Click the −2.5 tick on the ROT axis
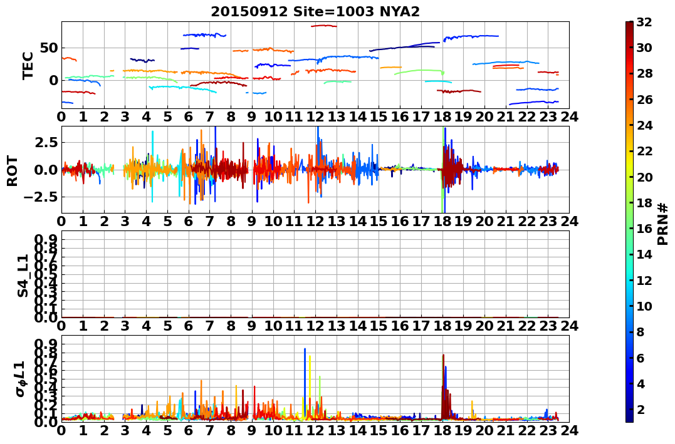 point(41,197)
